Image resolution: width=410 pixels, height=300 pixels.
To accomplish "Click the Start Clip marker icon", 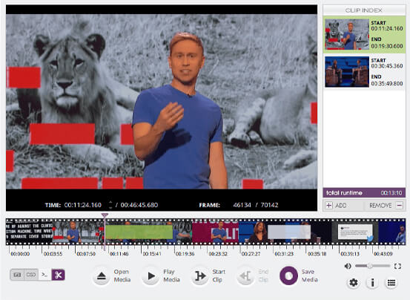I will click(x=200, y=275).
